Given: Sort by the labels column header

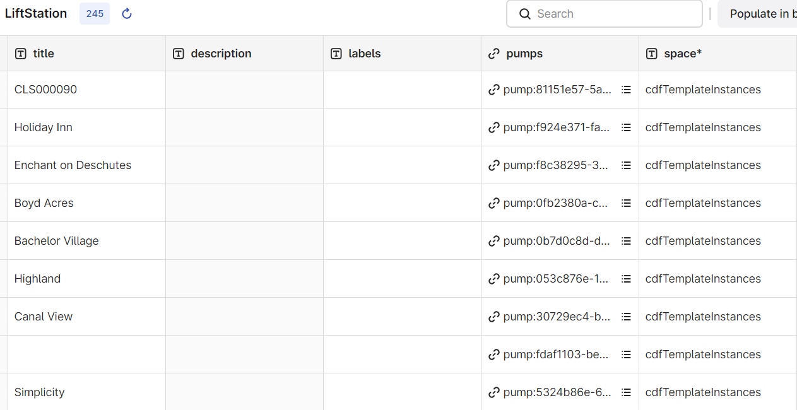Looking at the screenshot, I should pyautogui.click(x=402, y=54).
